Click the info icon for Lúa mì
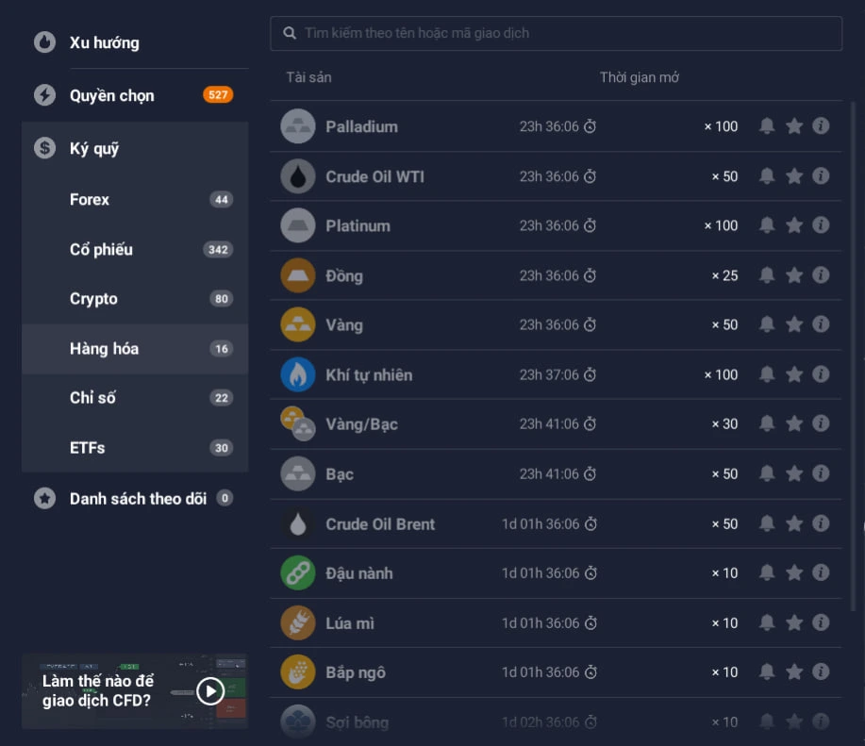This screenshot has height=746, width=865. click(x=821, y=622)
